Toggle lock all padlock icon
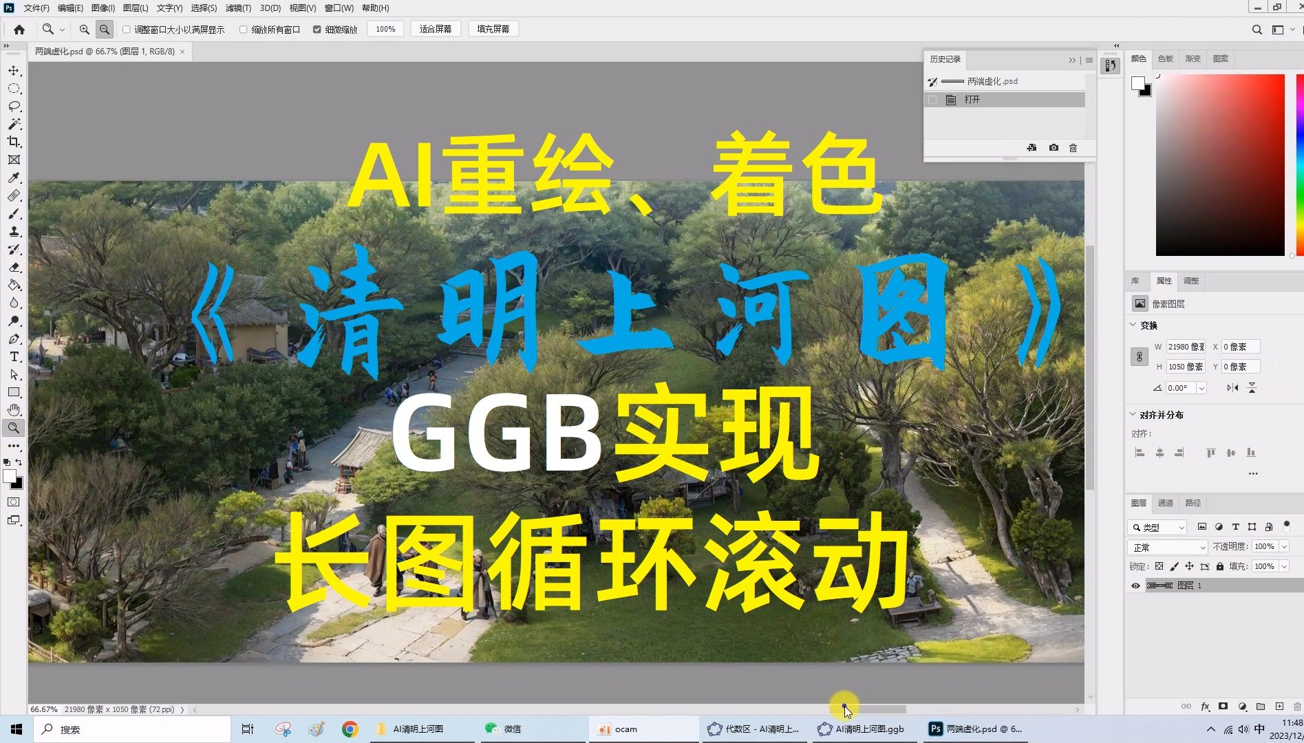 1220,567
